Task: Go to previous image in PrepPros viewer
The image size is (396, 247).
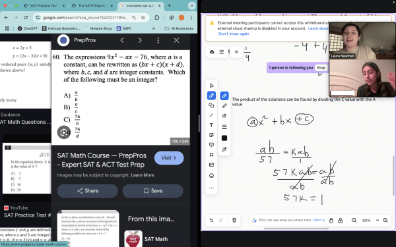Action: tap(122, 40)
